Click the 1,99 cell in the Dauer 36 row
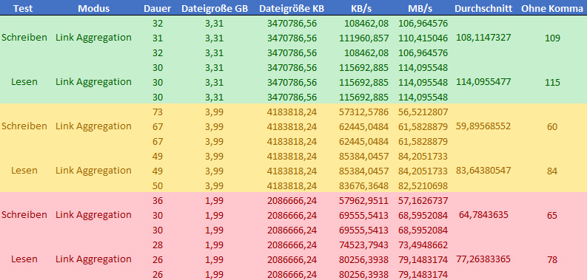Viewport: 587px width, 280px height. point(215,201)
